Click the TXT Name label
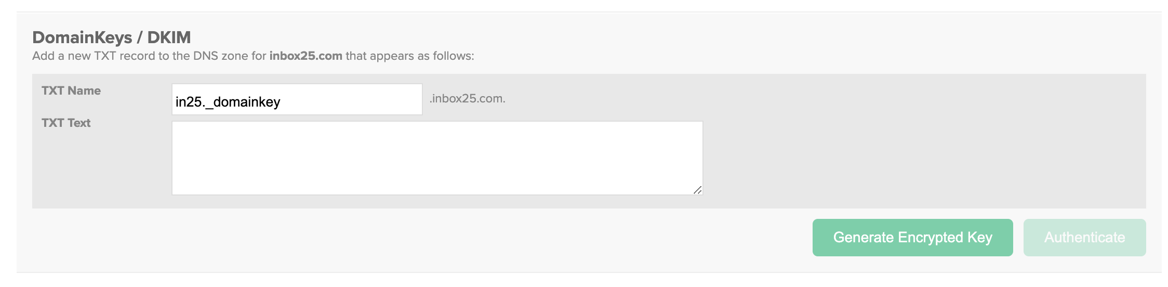The width and height of the screenshot is (1168, 287). pyautogui.click(x=71, y=90)
